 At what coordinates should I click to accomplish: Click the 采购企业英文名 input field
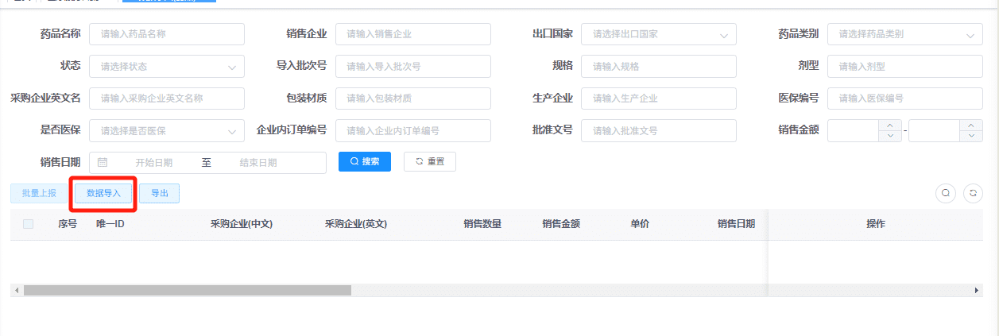167,98
